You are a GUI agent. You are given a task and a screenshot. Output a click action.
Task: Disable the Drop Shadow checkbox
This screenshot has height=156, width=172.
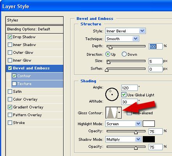tap(10, 37)
